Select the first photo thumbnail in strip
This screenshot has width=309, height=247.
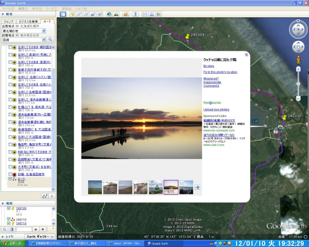[95, 187]
